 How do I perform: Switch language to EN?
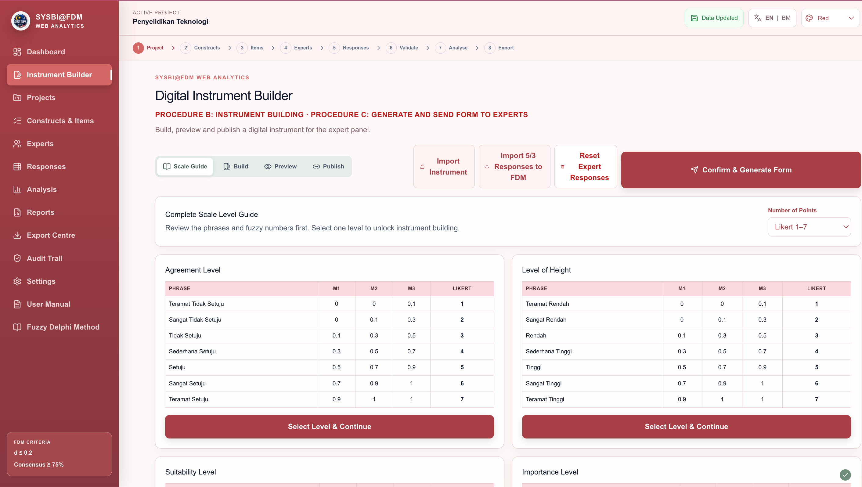(x=769, y=18)
